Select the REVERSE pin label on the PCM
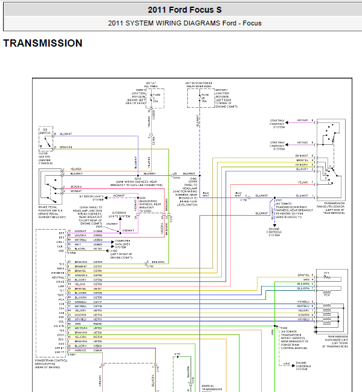The height and width of the screenshot is (392, 362). pos(58,273)
